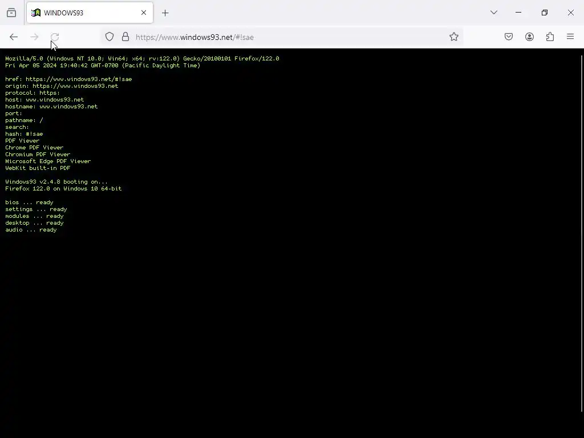This screenshot has height=438, width=584.
Task: Click the 'desktop ... ready' line
Action: click(34, 223)
